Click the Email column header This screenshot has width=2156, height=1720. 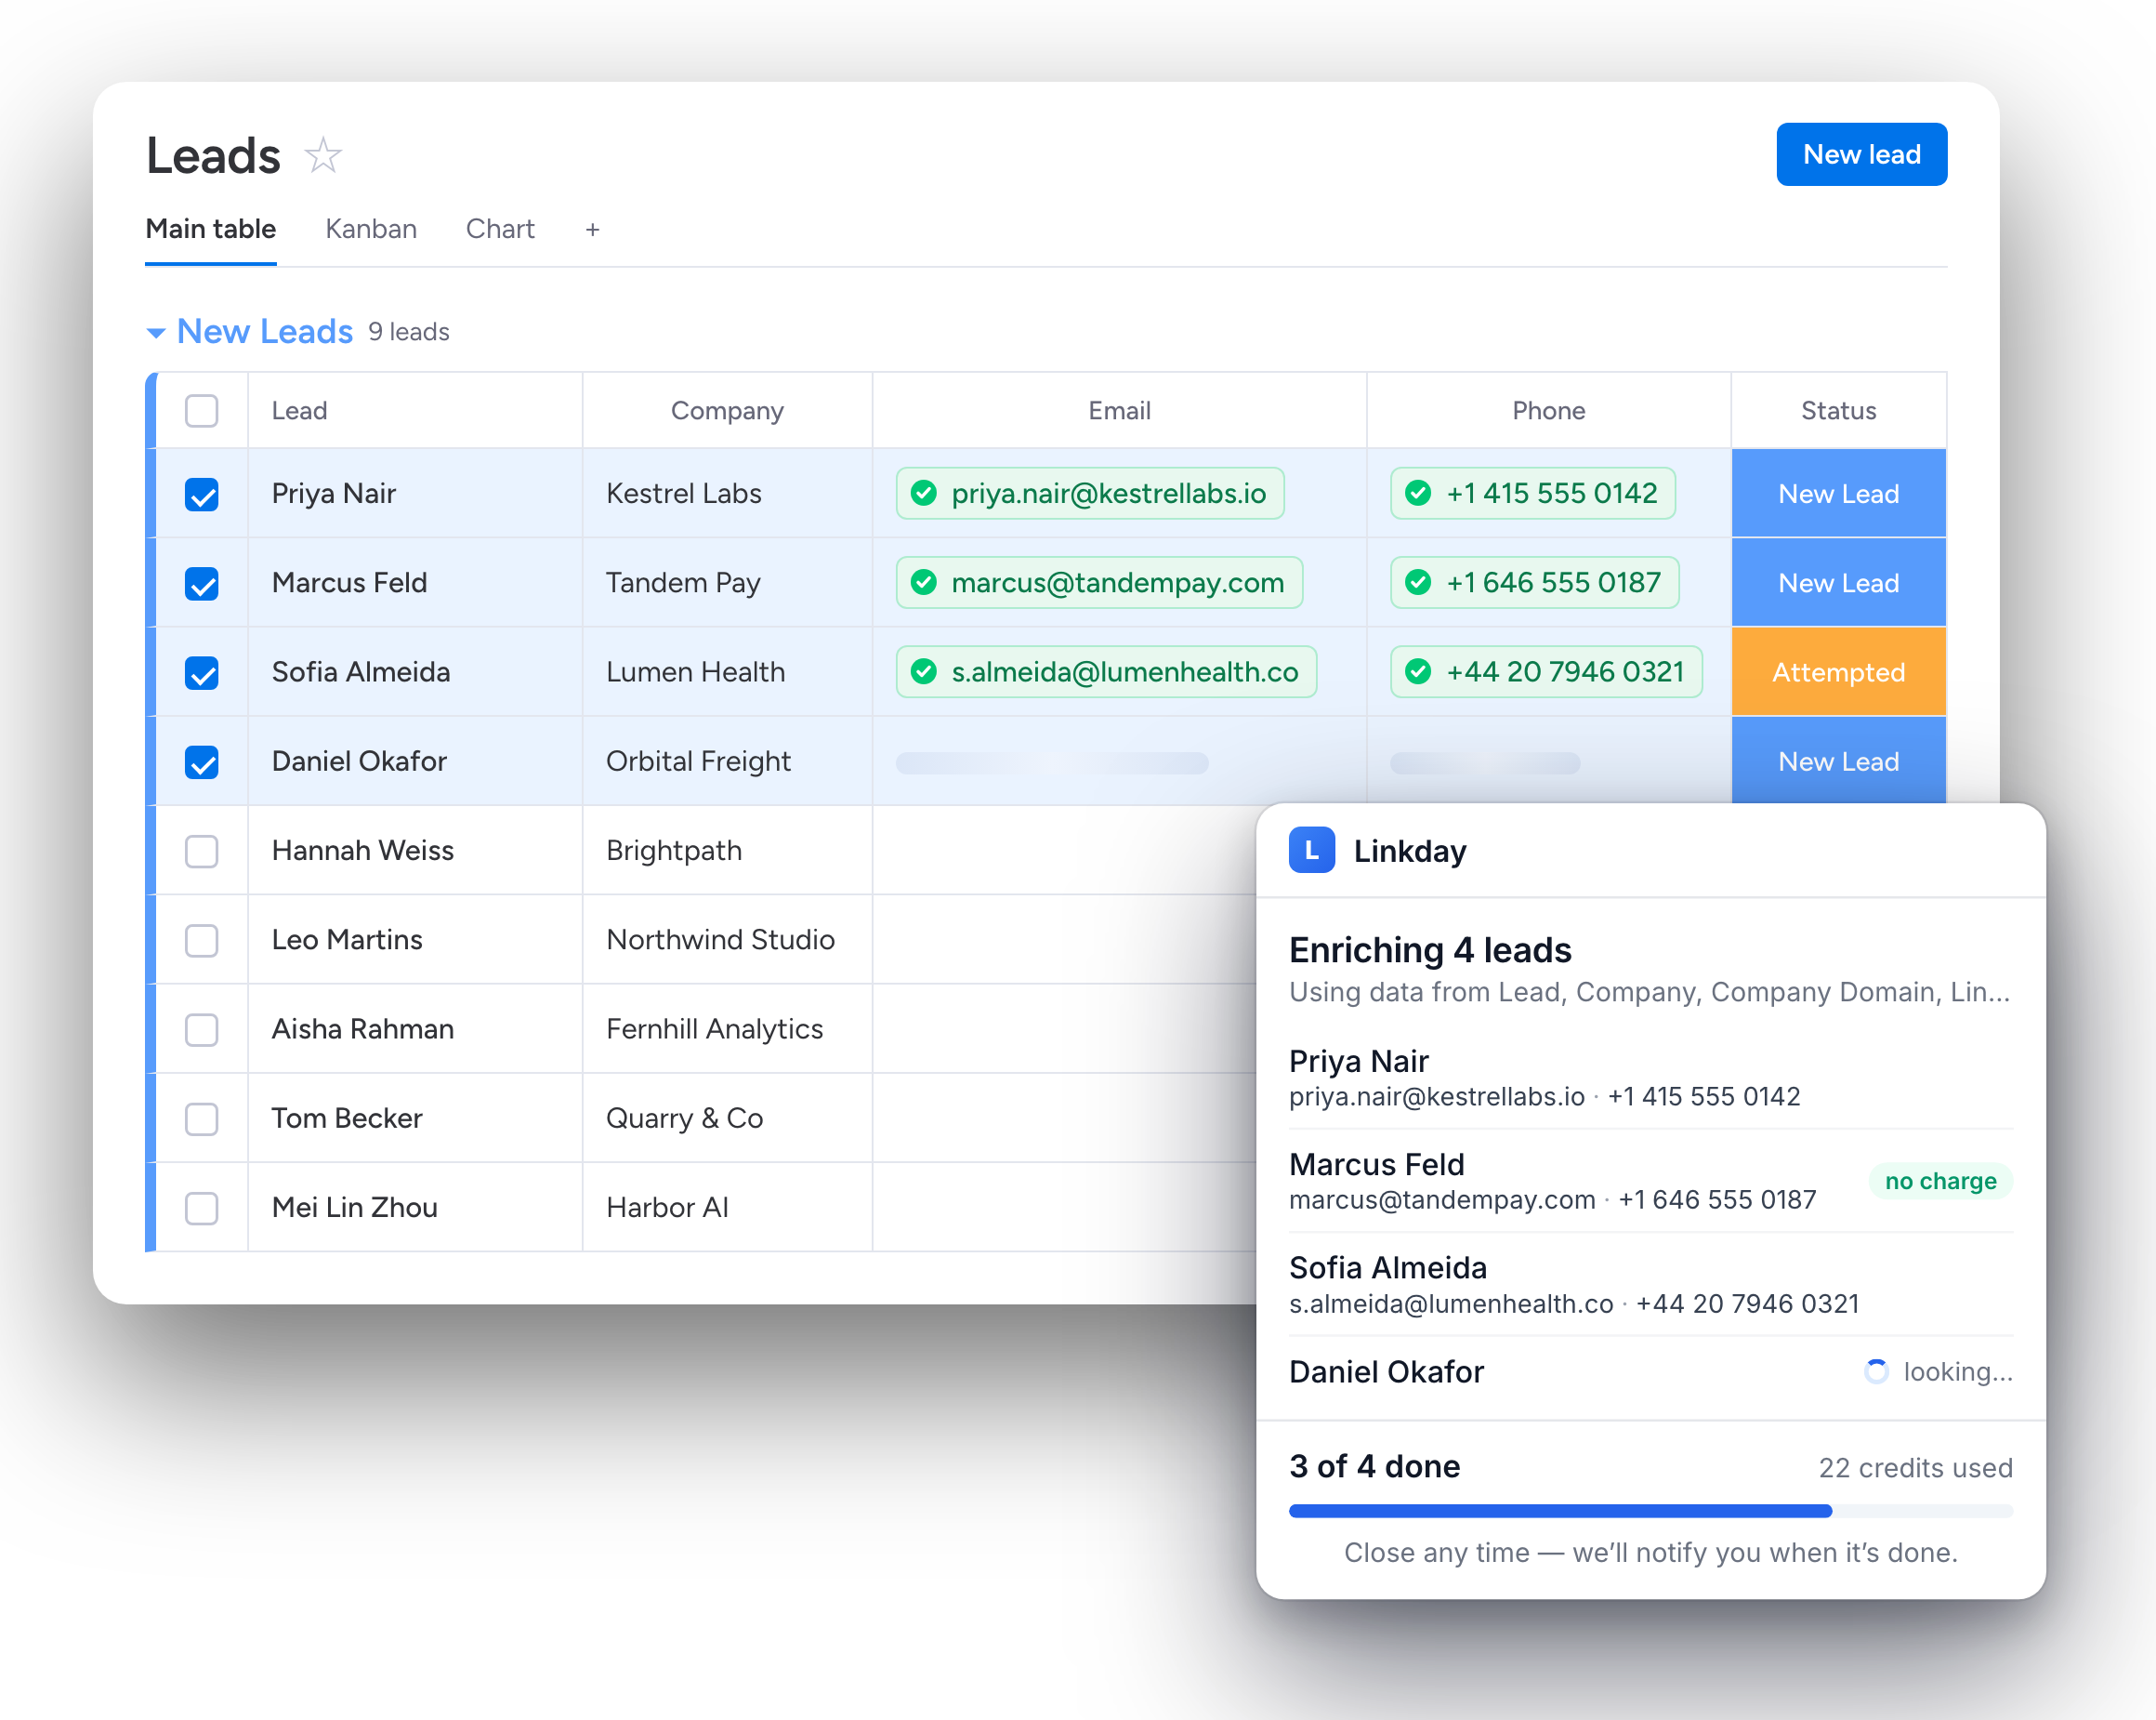(x=1119, y=410)
